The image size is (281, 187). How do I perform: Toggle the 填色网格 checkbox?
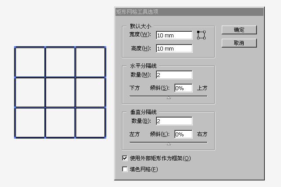click(x=125, y=169)
